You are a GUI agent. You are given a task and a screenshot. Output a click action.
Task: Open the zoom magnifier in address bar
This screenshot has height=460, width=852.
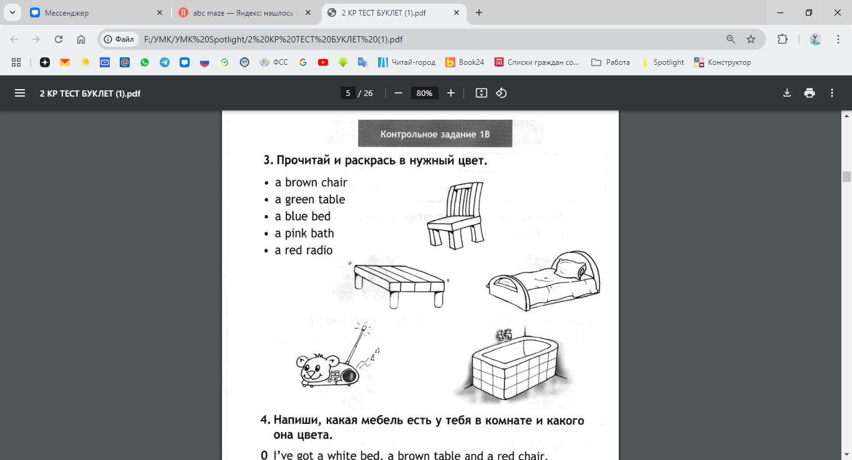[x=731, y=39]
